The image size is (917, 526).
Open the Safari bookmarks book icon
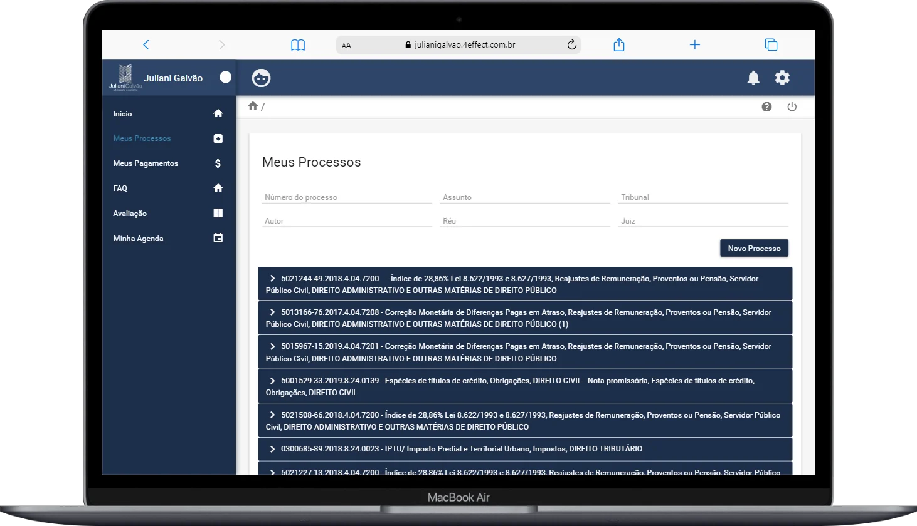[298, 45]
